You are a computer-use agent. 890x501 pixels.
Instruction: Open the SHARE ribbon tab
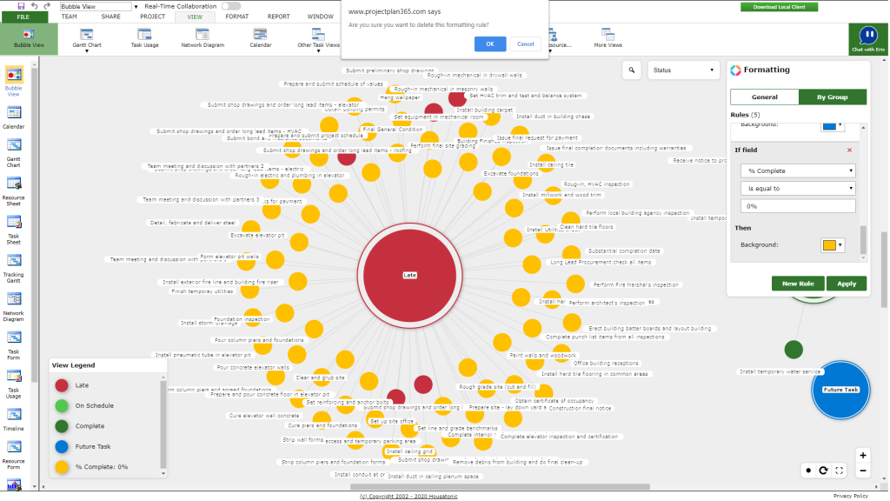click(x=110, y=17)
